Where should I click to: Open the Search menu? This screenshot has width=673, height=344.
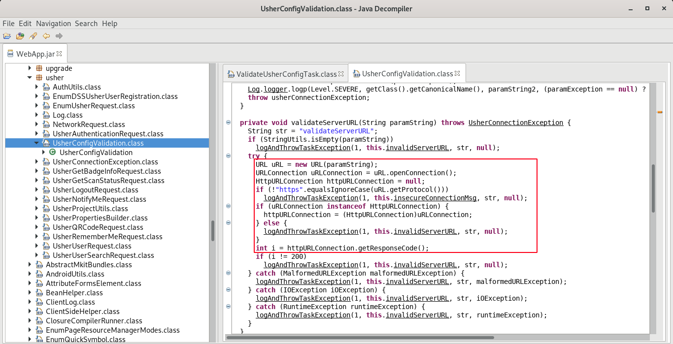(86, 23)
